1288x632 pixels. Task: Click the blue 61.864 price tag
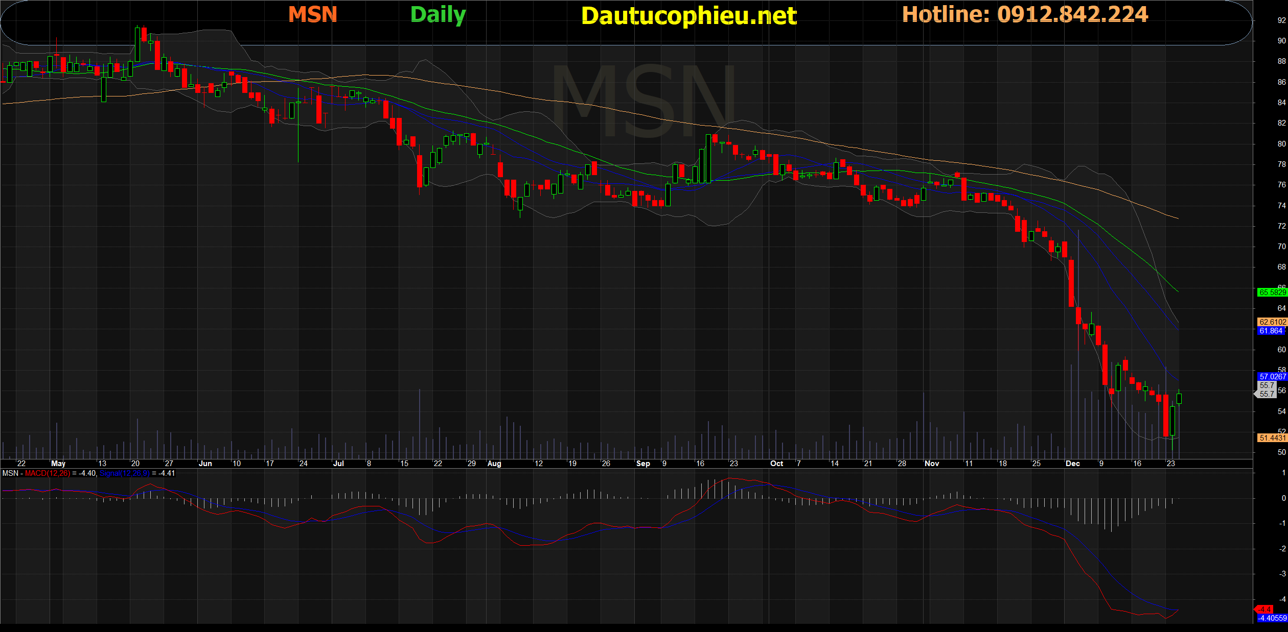pos(1271,331)
